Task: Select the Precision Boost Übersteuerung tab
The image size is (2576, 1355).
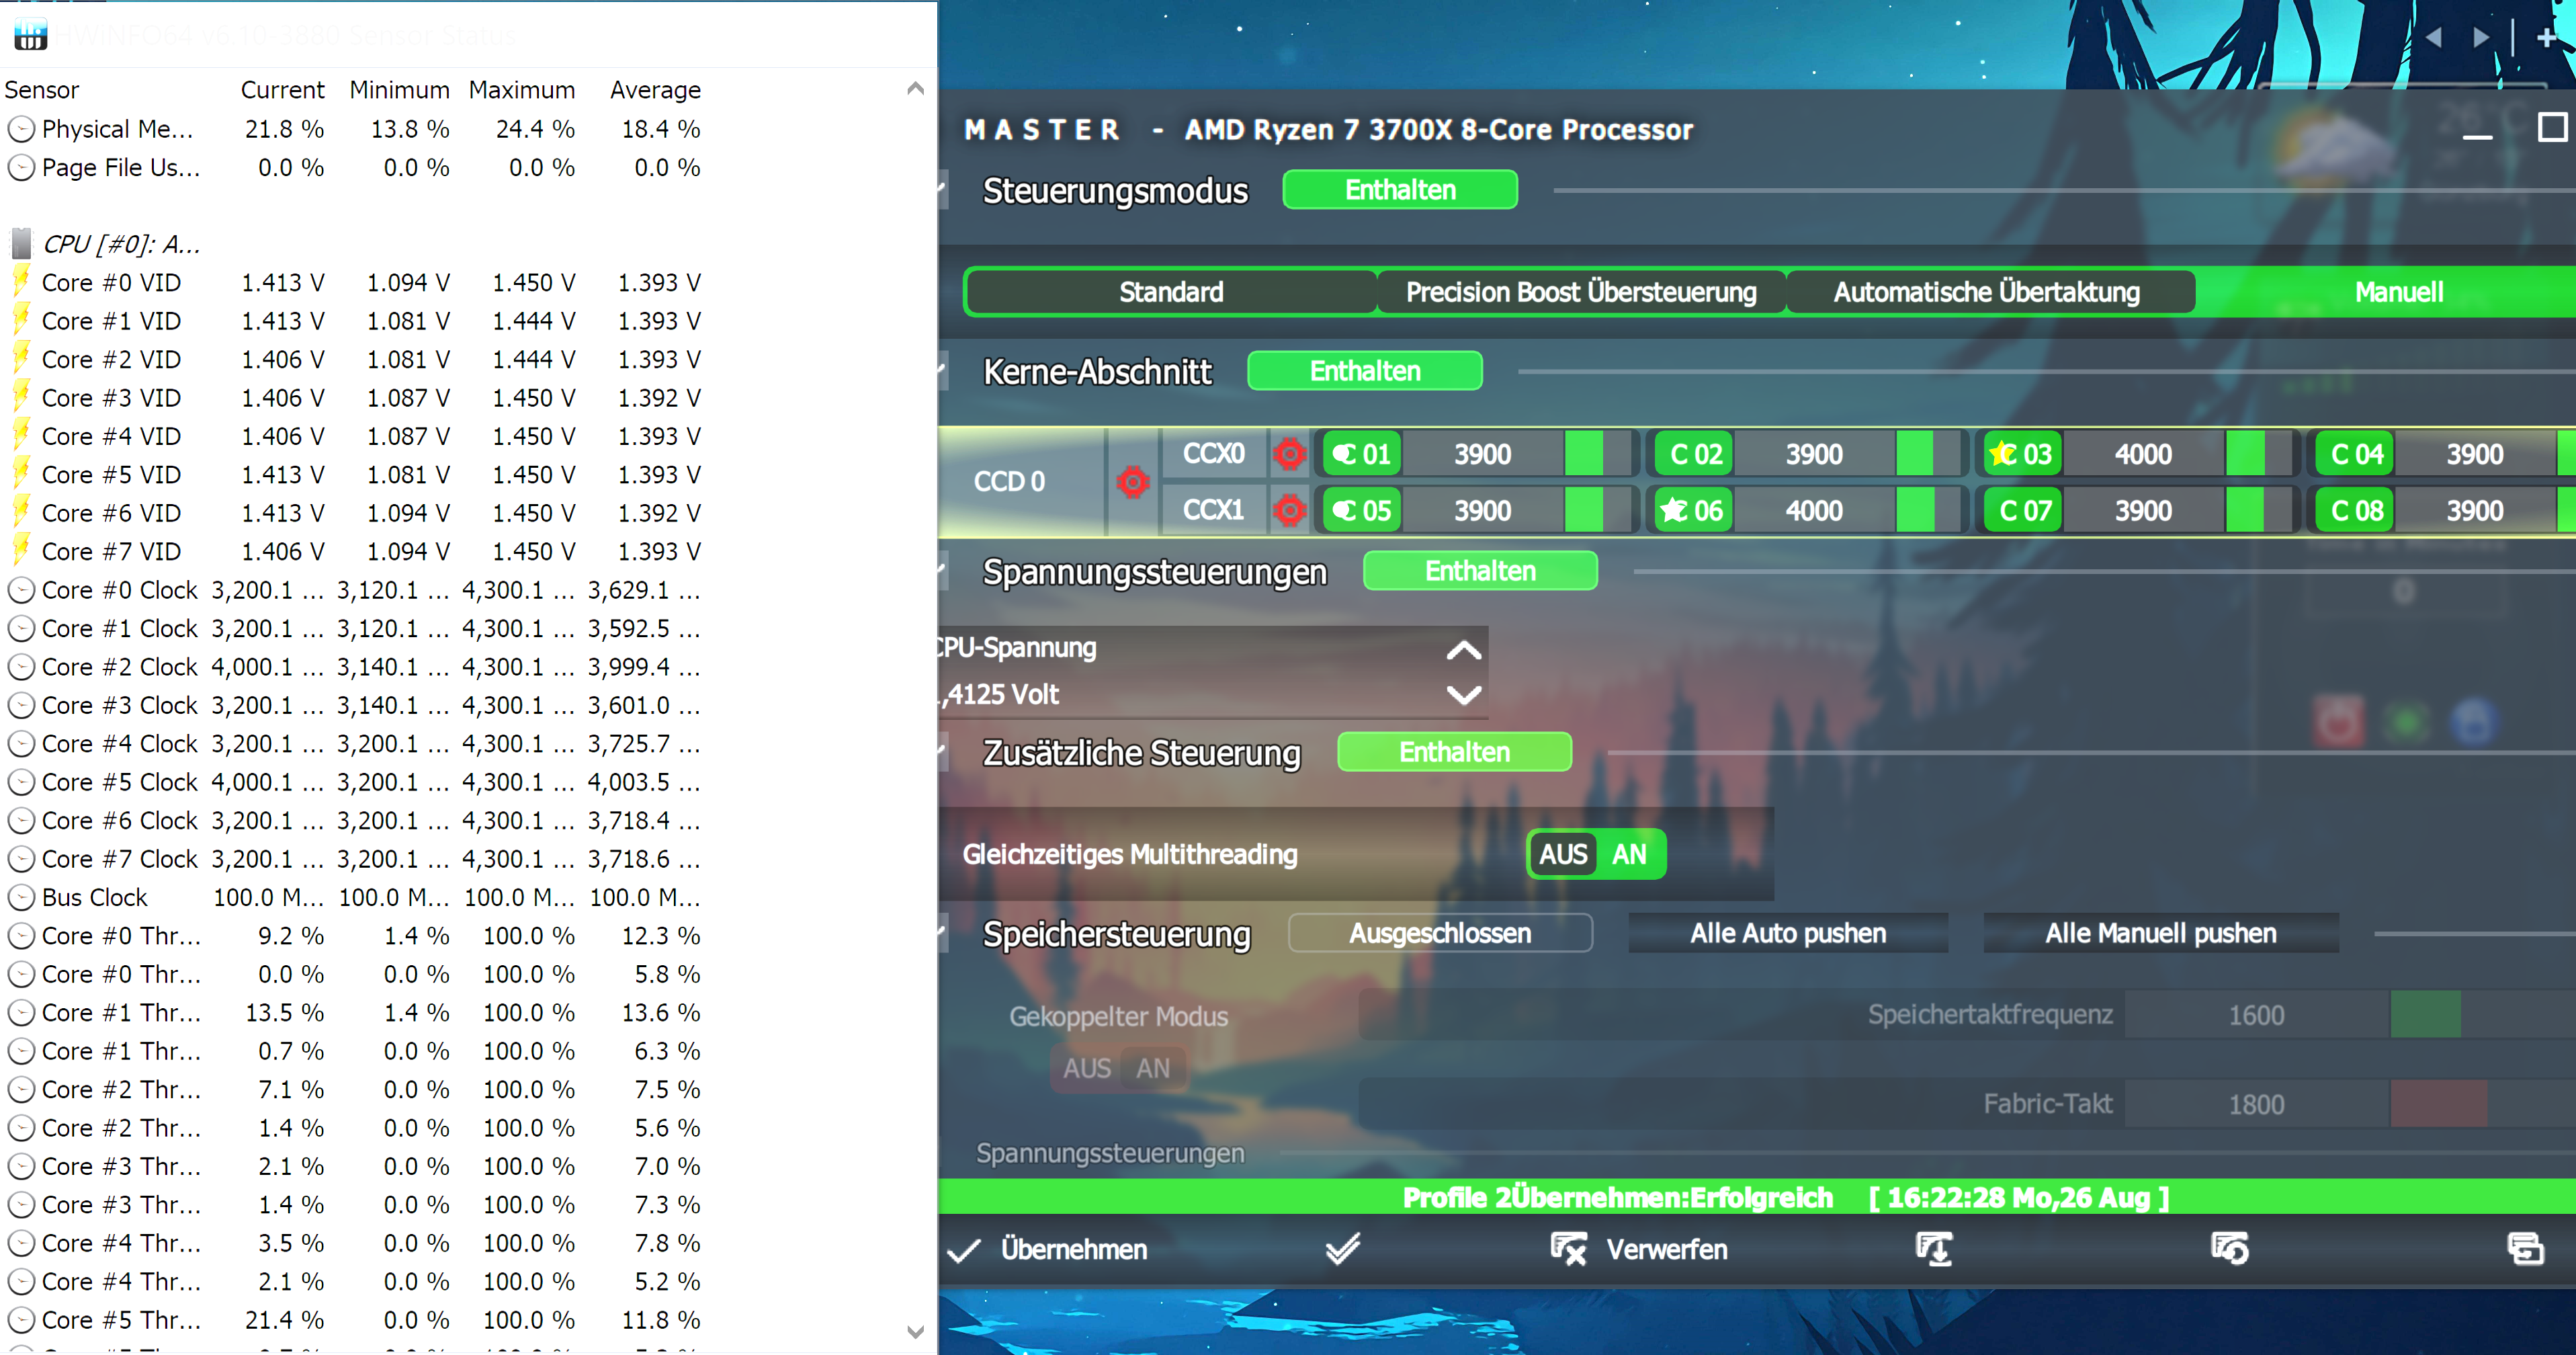Action: tap(1580, 292)
